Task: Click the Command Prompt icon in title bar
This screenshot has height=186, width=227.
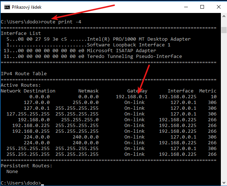Action: coord(5,6)
